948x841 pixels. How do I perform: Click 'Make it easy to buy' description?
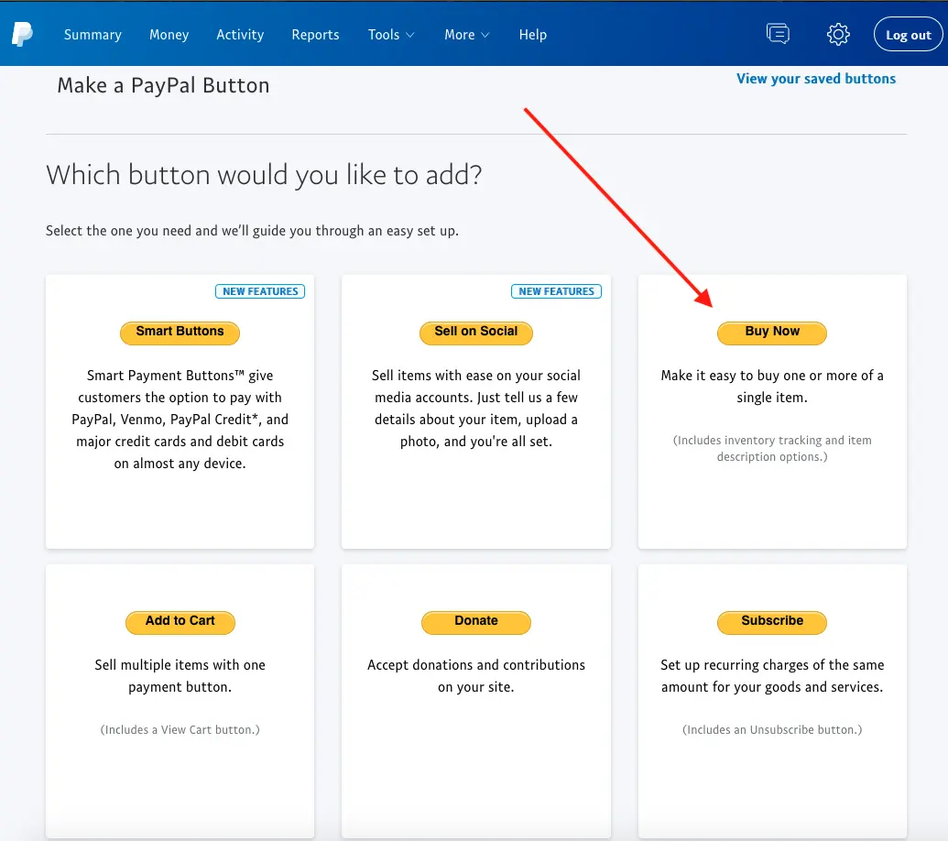771,387
